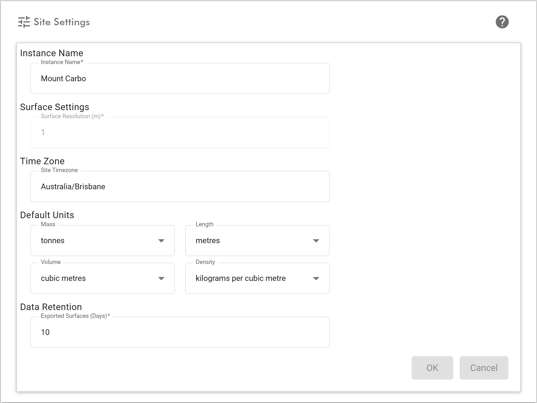Click the Time Zone section heading

(42, 161)
